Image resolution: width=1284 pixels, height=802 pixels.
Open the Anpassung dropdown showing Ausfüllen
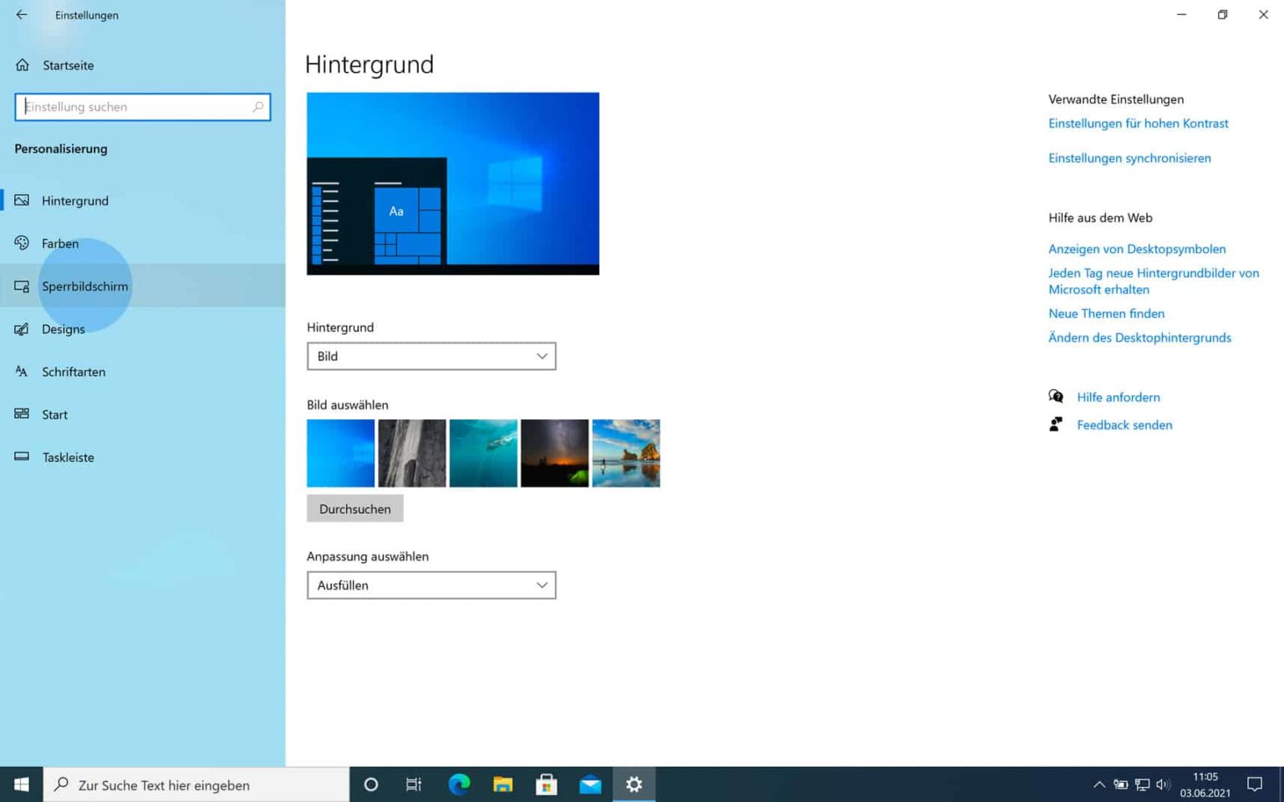pyautogui.click(x=431, y=585)
